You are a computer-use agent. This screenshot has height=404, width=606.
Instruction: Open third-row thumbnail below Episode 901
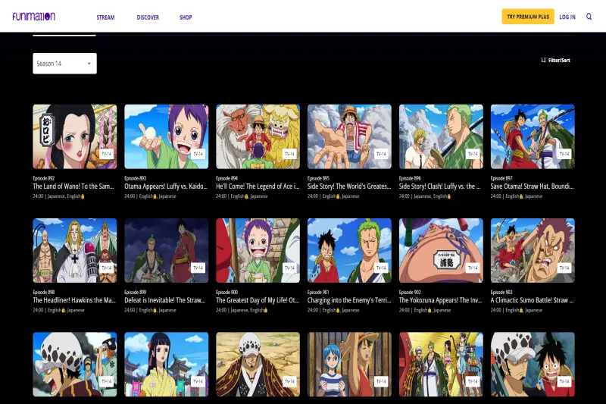click(349, 365)
